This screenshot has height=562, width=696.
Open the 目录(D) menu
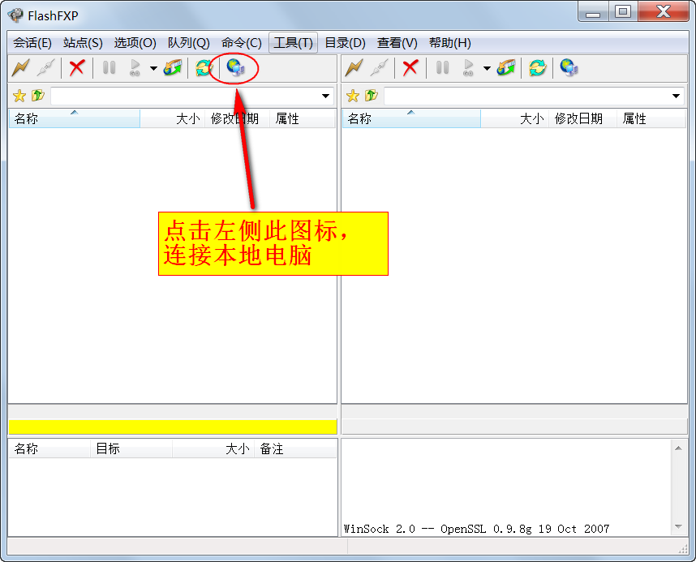[346, 43]
